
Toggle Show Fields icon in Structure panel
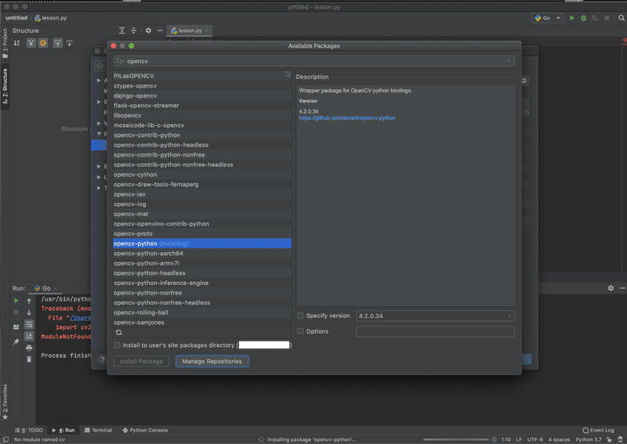click(x=43, y=43)
